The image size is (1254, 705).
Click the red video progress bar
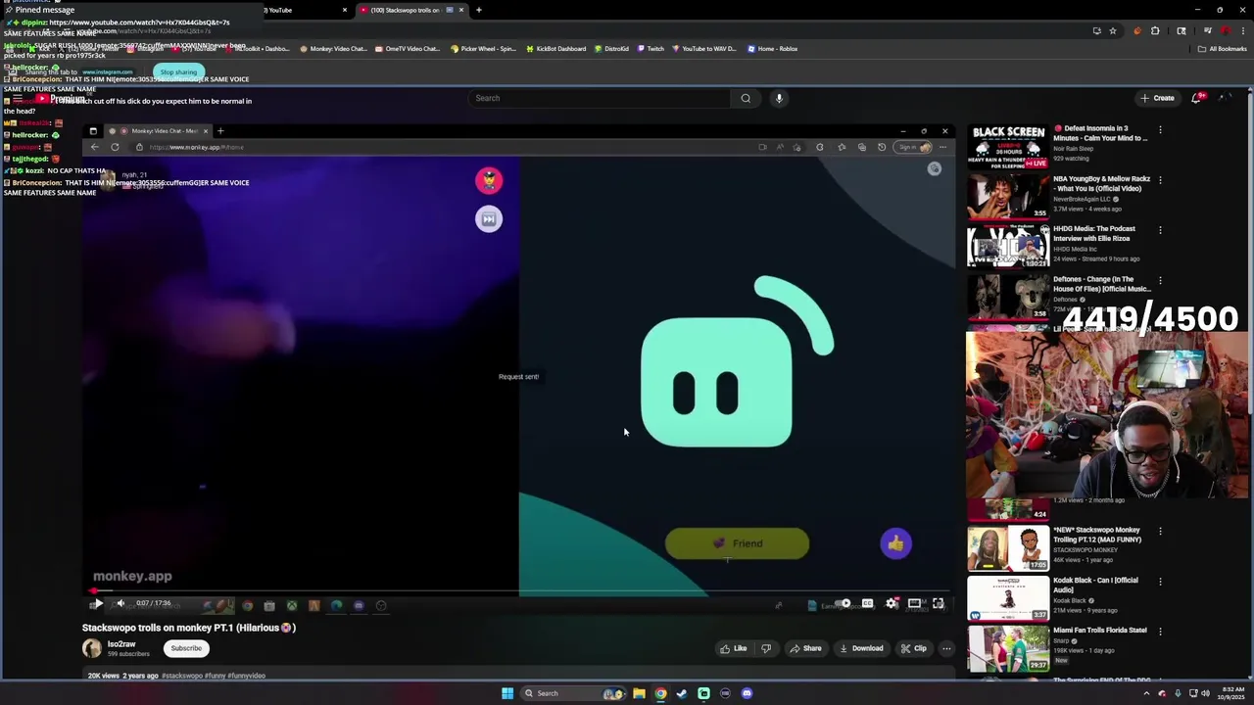click(517, 590)
